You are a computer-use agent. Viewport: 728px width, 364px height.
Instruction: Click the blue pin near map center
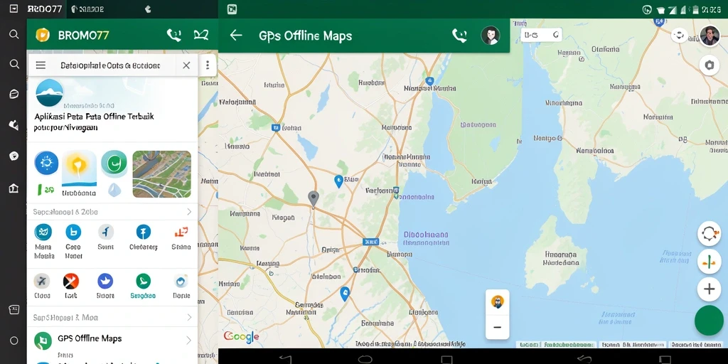coord(339,181)
